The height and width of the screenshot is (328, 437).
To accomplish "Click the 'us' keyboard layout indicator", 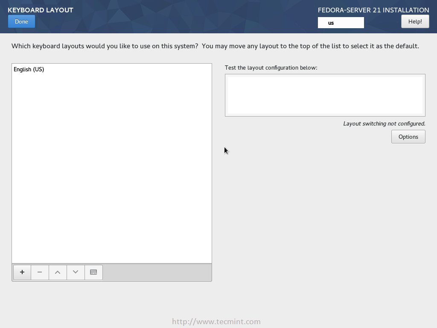I will pos(341,23).
